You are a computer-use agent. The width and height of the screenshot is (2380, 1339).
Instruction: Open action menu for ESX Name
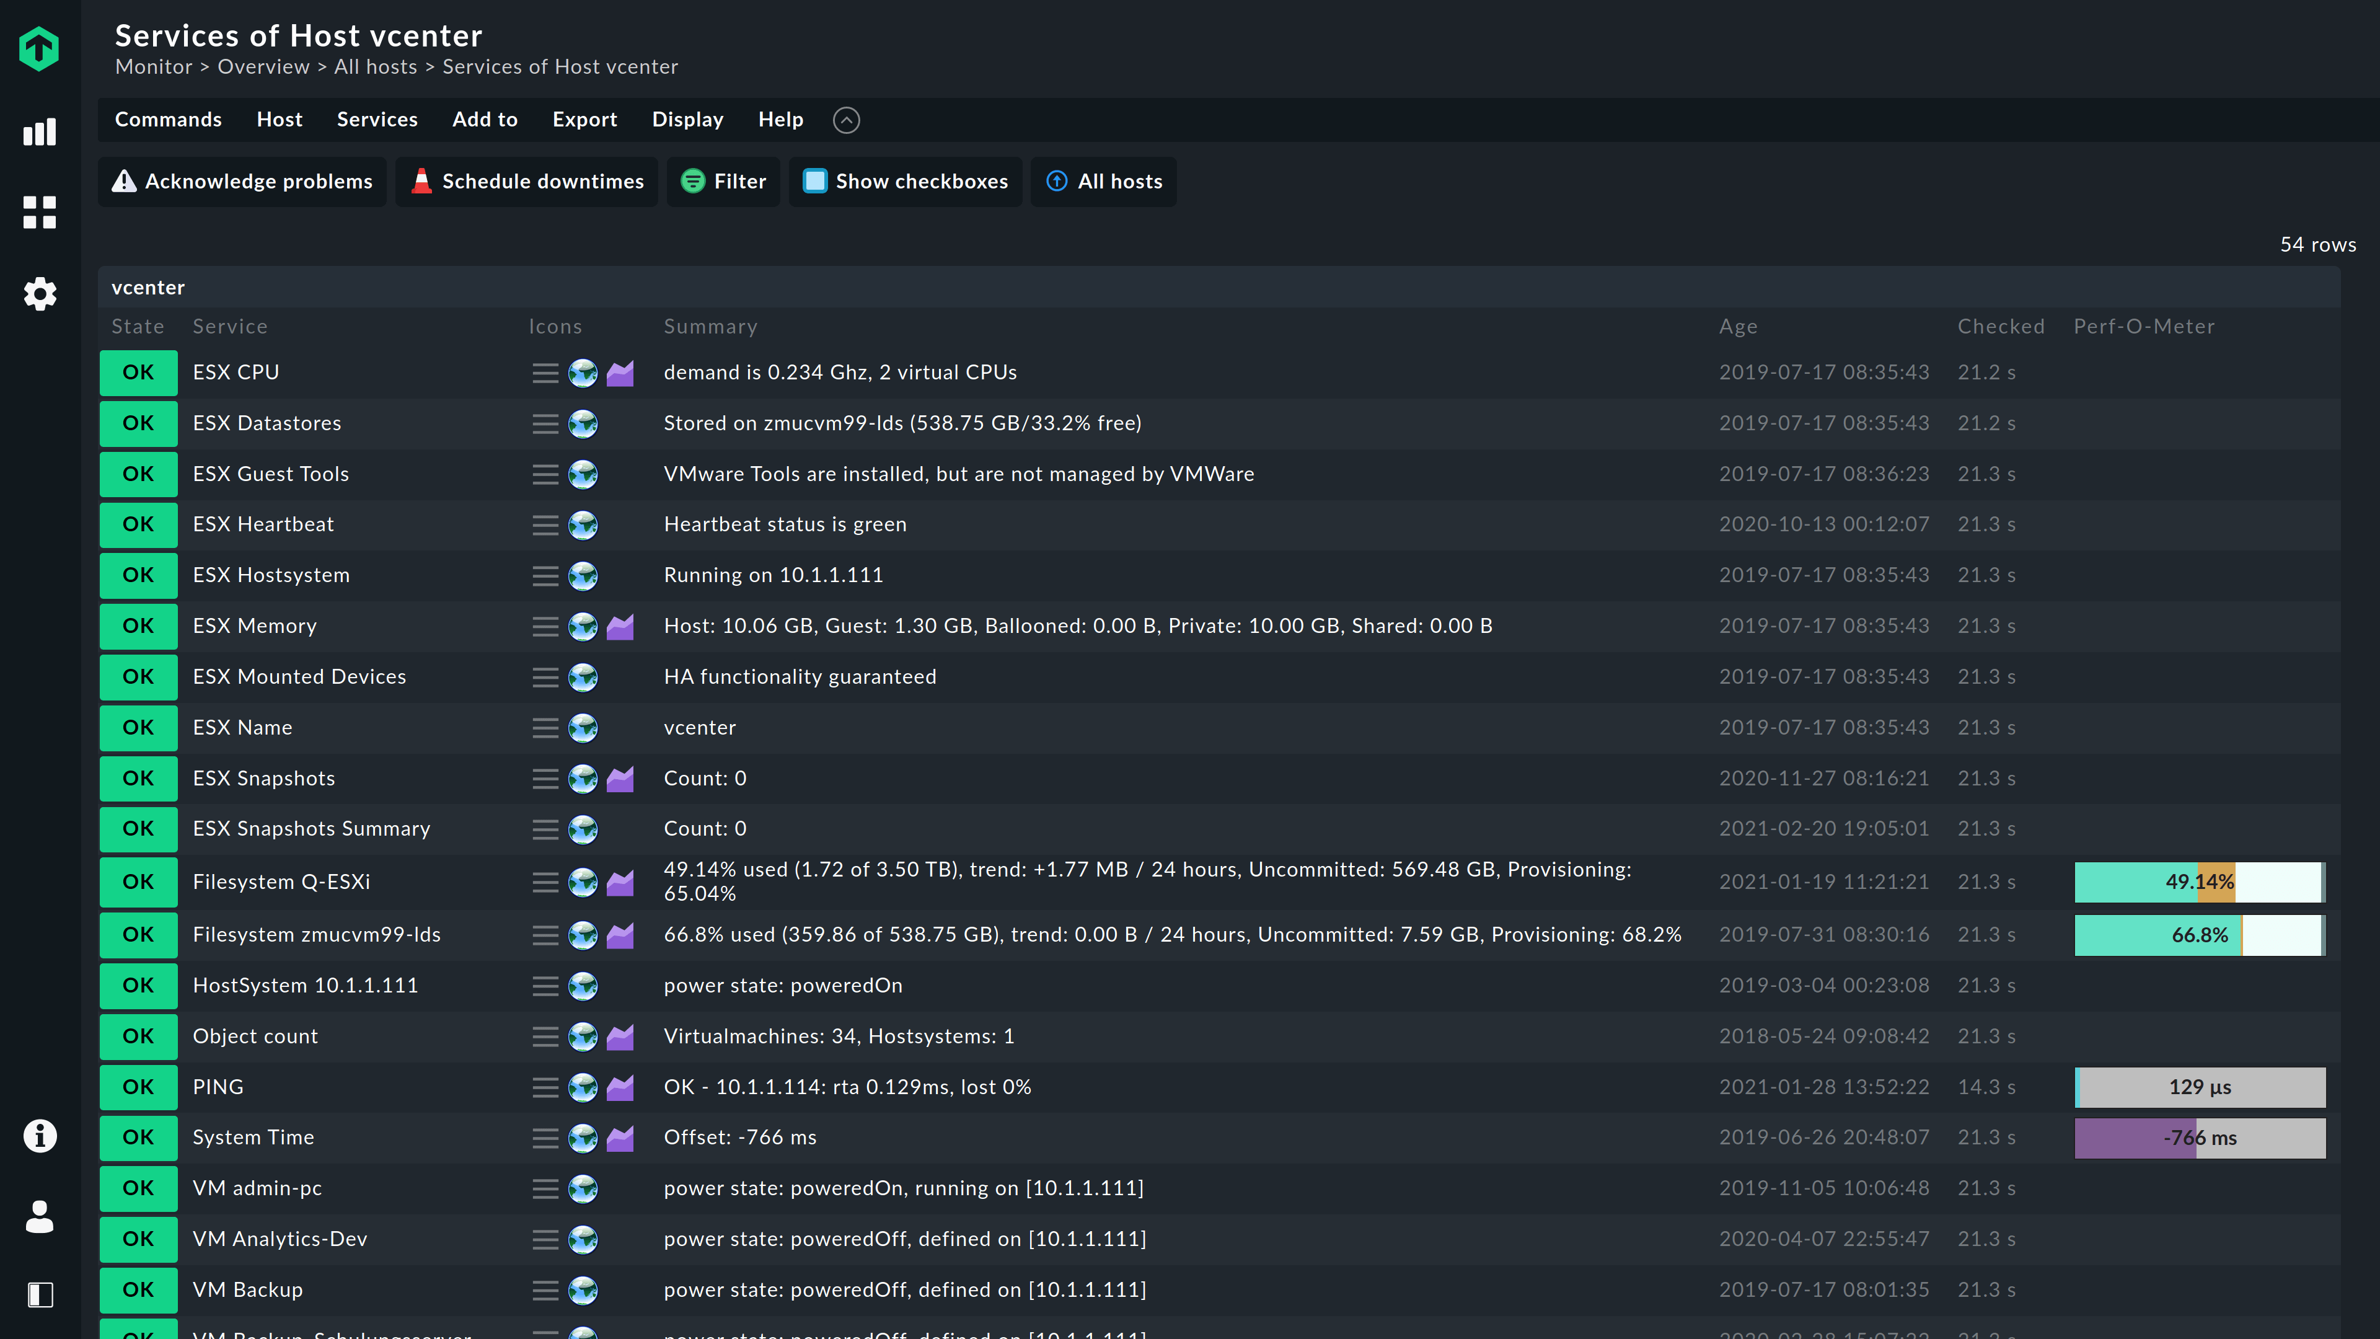click(x=545, y=729)
